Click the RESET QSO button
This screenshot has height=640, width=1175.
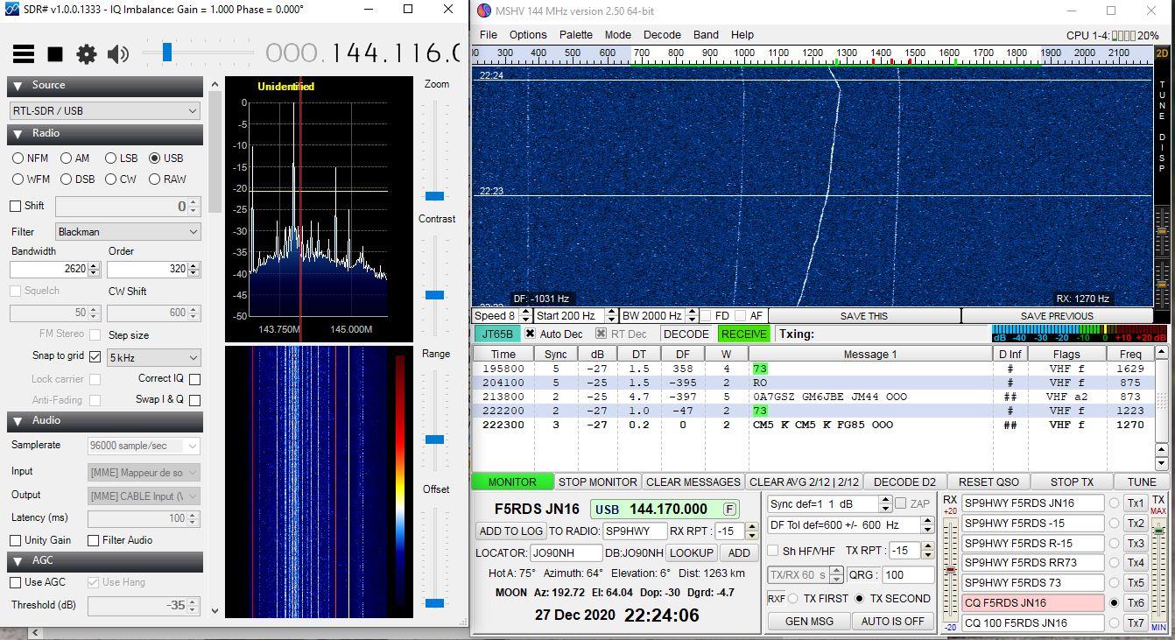(x=989, y=482)
